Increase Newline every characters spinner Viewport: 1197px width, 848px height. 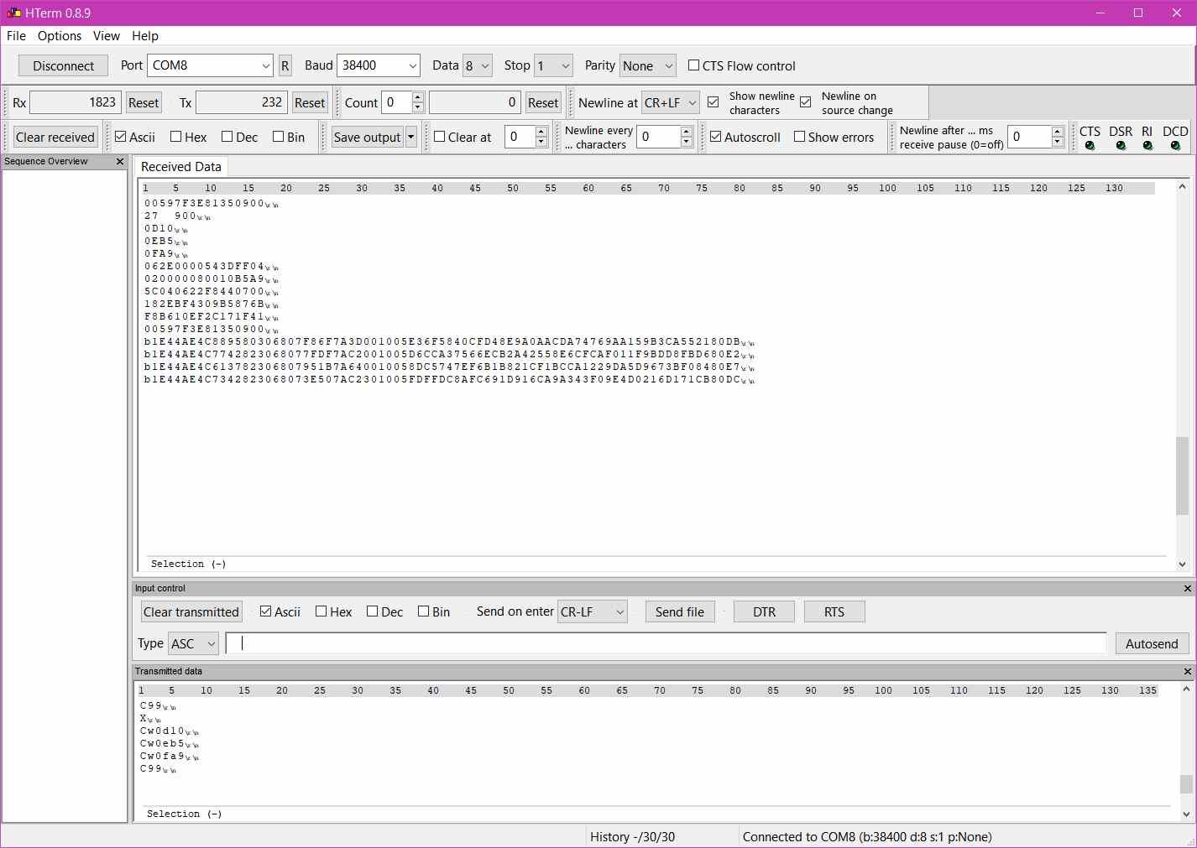(x=687, y=132)
